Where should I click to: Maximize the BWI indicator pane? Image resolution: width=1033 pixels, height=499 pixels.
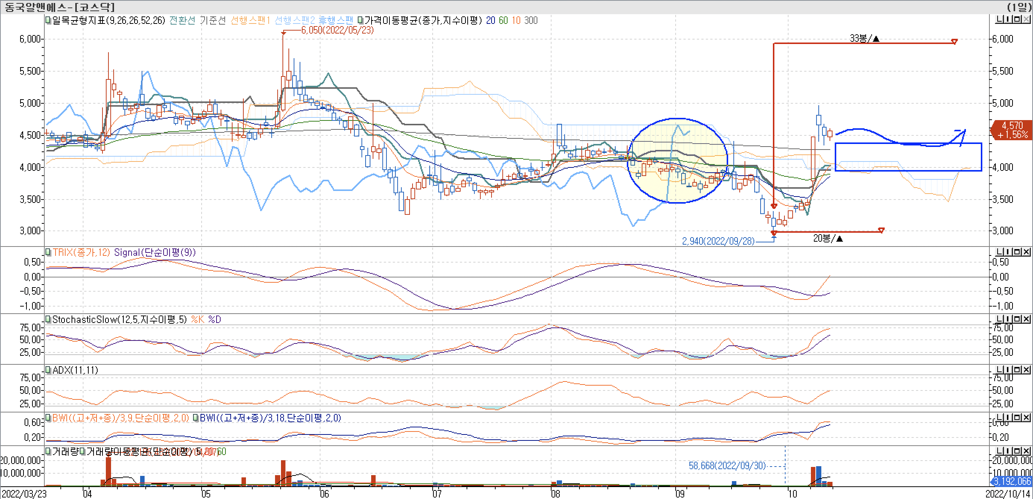coord(1017,417)
